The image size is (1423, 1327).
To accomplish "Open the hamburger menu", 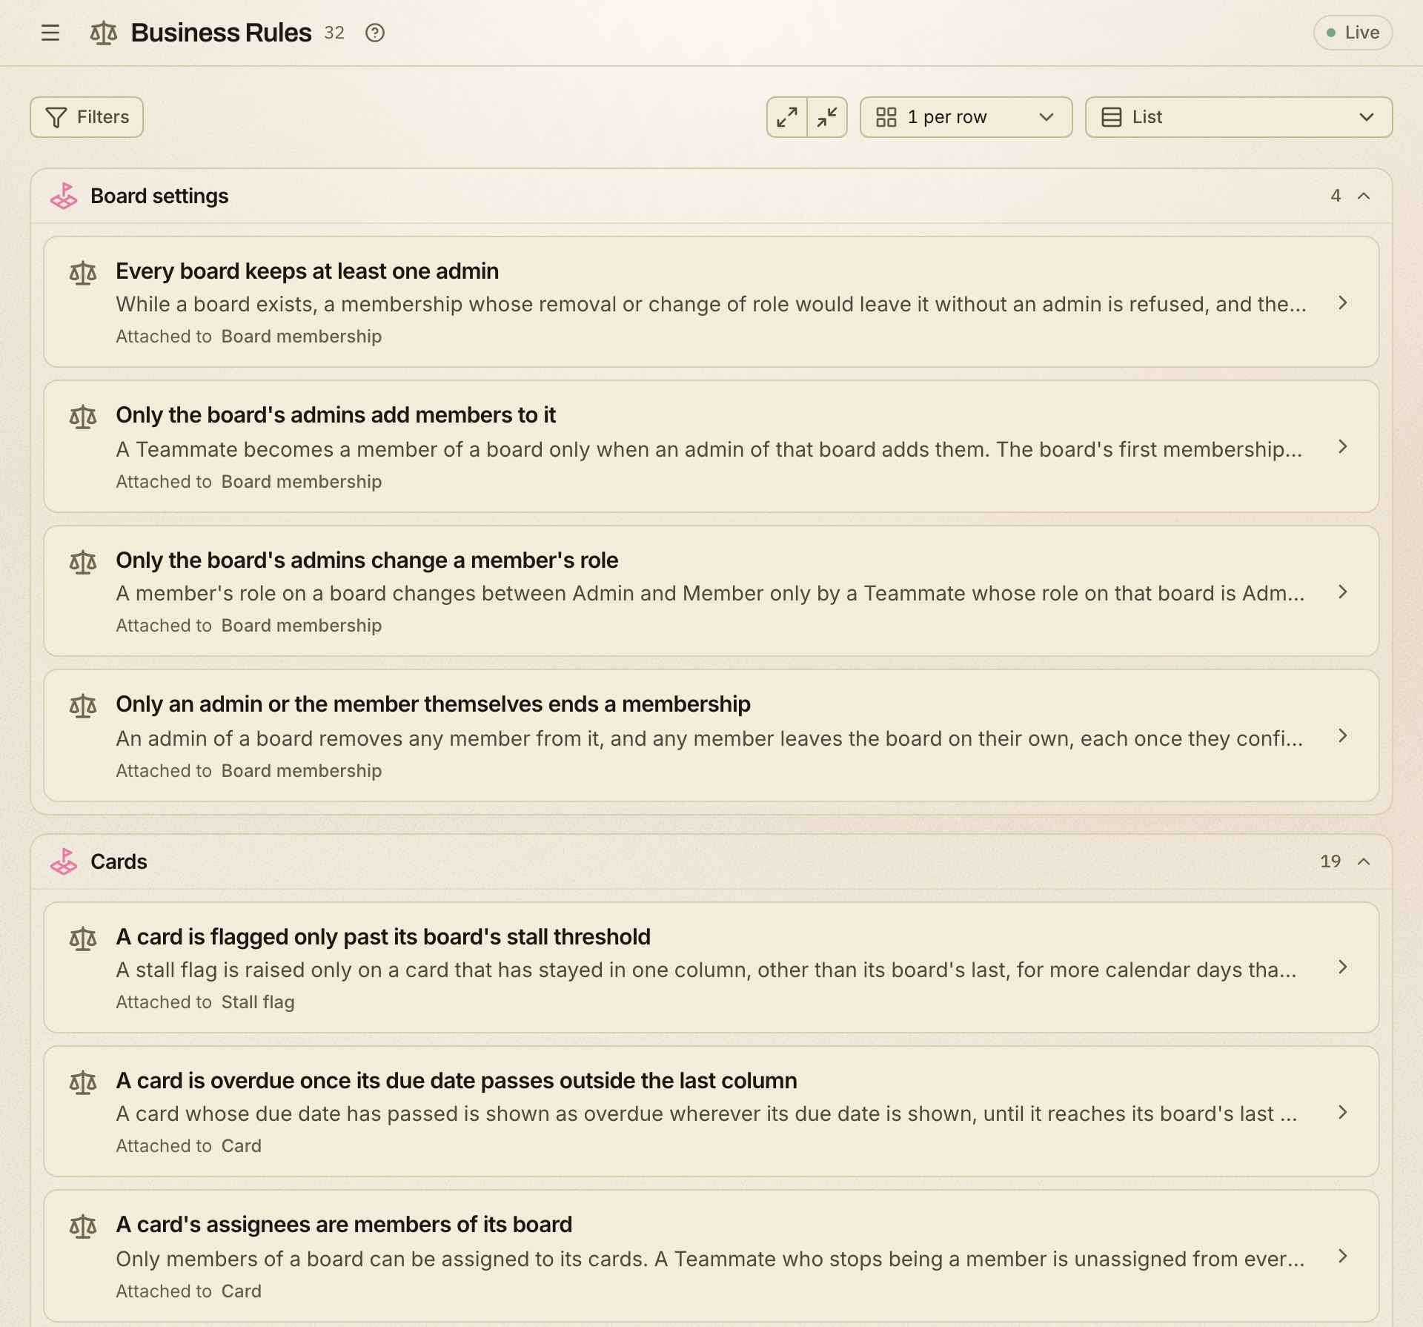I will (50, 33).
